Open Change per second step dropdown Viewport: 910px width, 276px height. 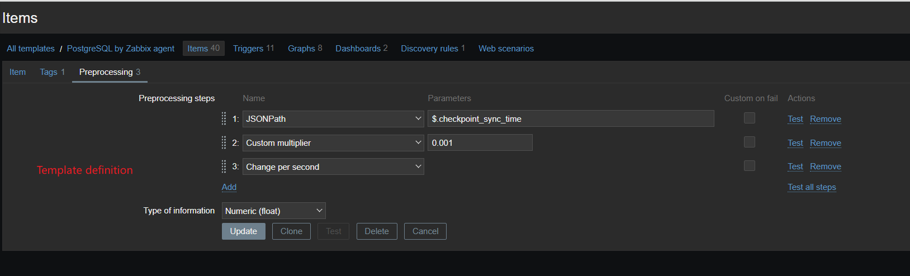pos(333,166)
